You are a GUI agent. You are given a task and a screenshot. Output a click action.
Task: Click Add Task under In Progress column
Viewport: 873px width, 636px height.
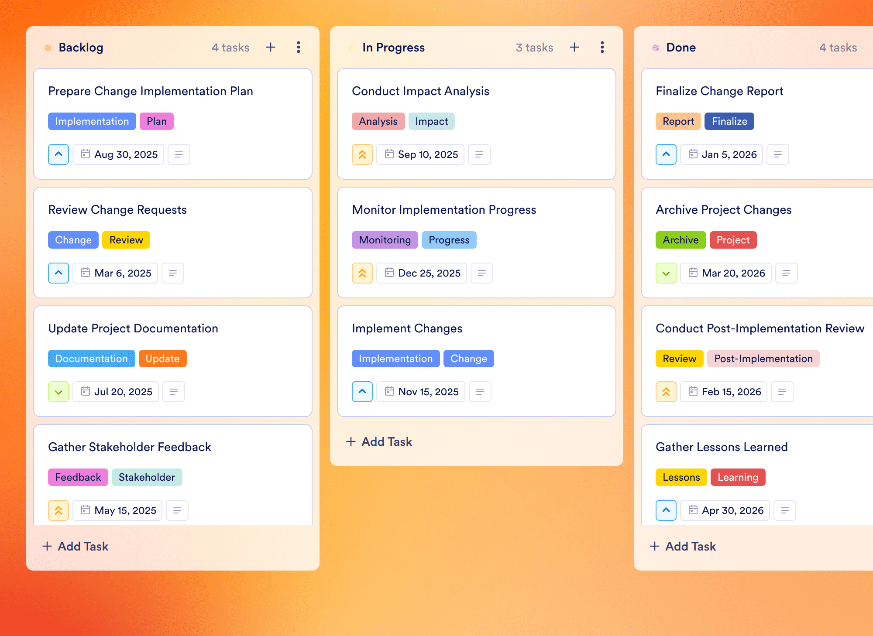tap(379, 441)
